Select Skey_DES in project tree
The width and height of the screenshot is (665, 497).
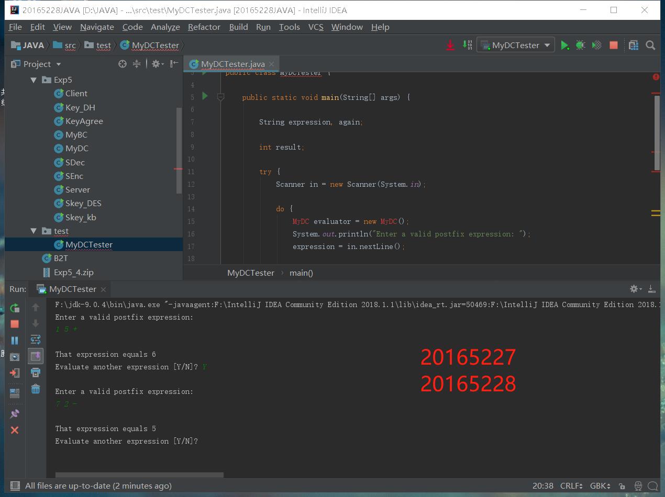[83, 203]
